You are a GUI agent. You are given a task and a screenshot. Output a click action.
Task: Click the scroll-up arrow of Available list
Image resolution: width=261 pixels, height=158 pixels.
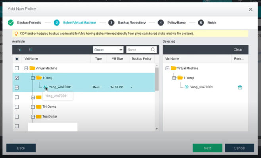(157, 66)
